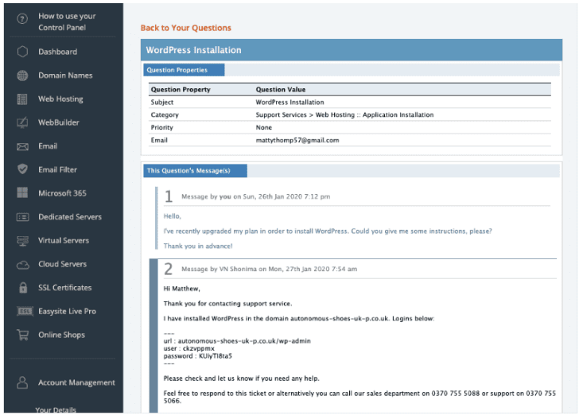
Task: Open Your Details under Account Management
Action: tap(56, 409)
